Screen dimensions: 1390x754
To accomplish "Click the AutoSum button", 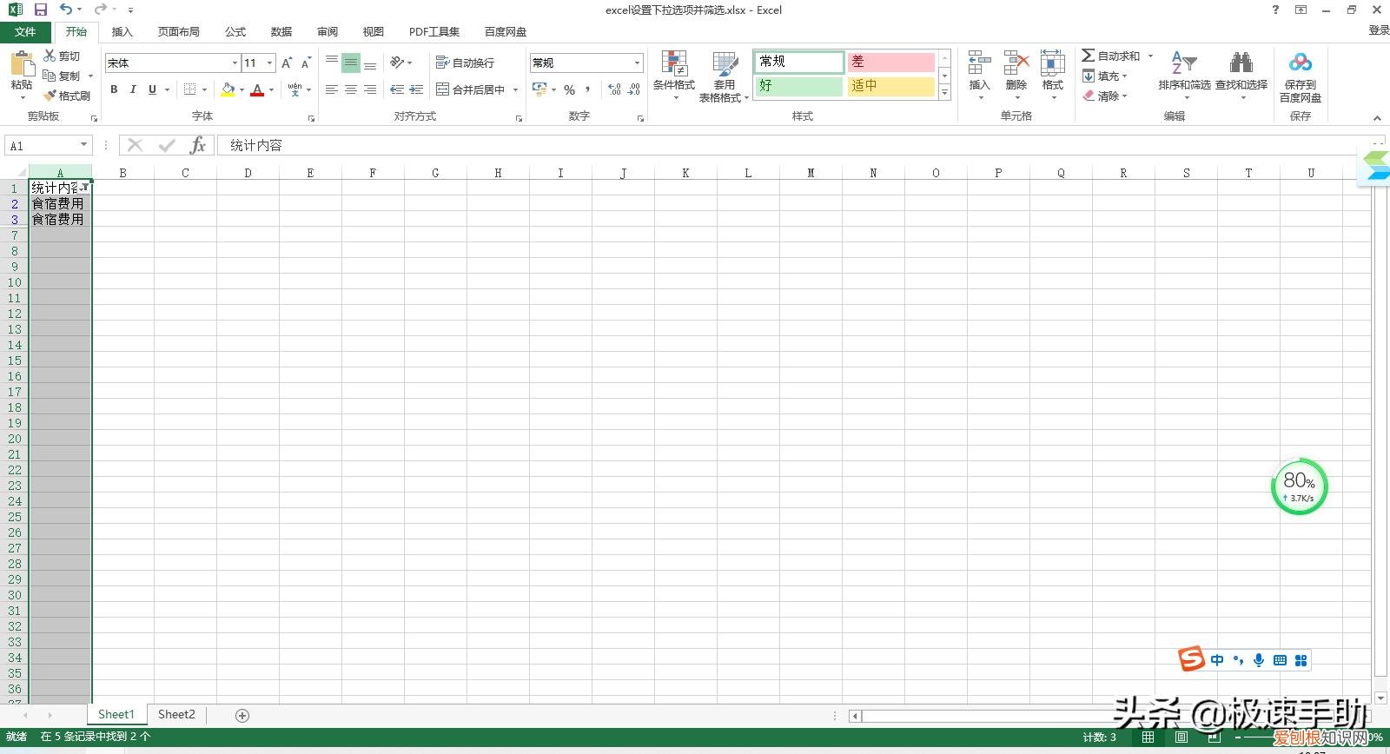I will pyautogui.click(x=1111, y=56).
